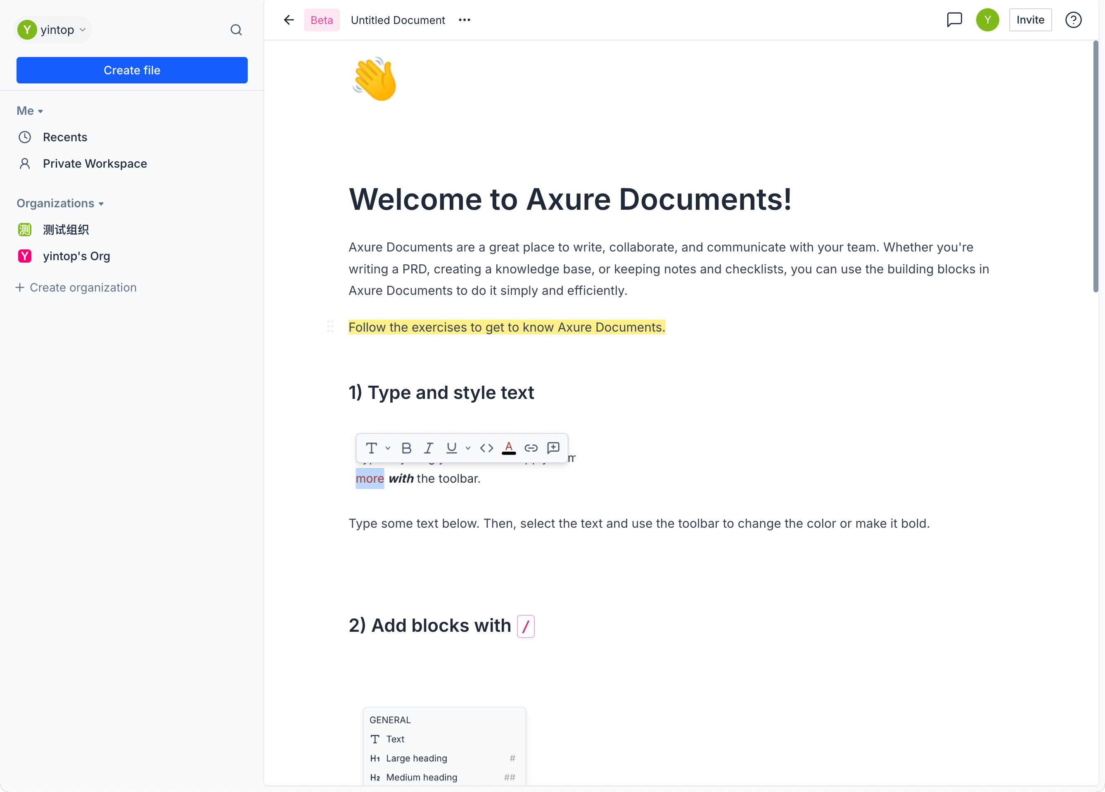Click the GENERAL label in block menu
This screenshot has height=792, width=1105.
pyautogui.click(x=390, y=720)
